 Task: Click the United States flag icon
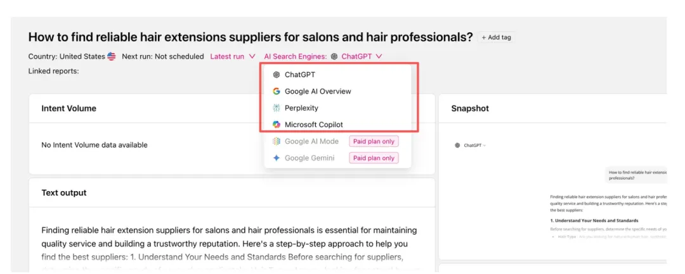[x=112, y=56]
